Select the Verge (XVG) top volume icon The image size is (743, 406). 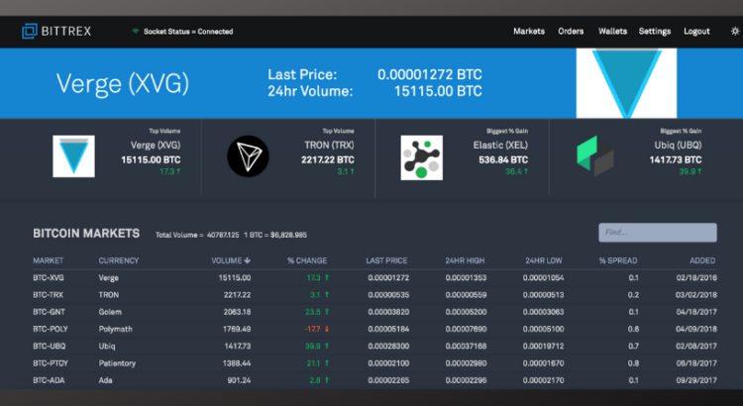(x=74, y=156)
